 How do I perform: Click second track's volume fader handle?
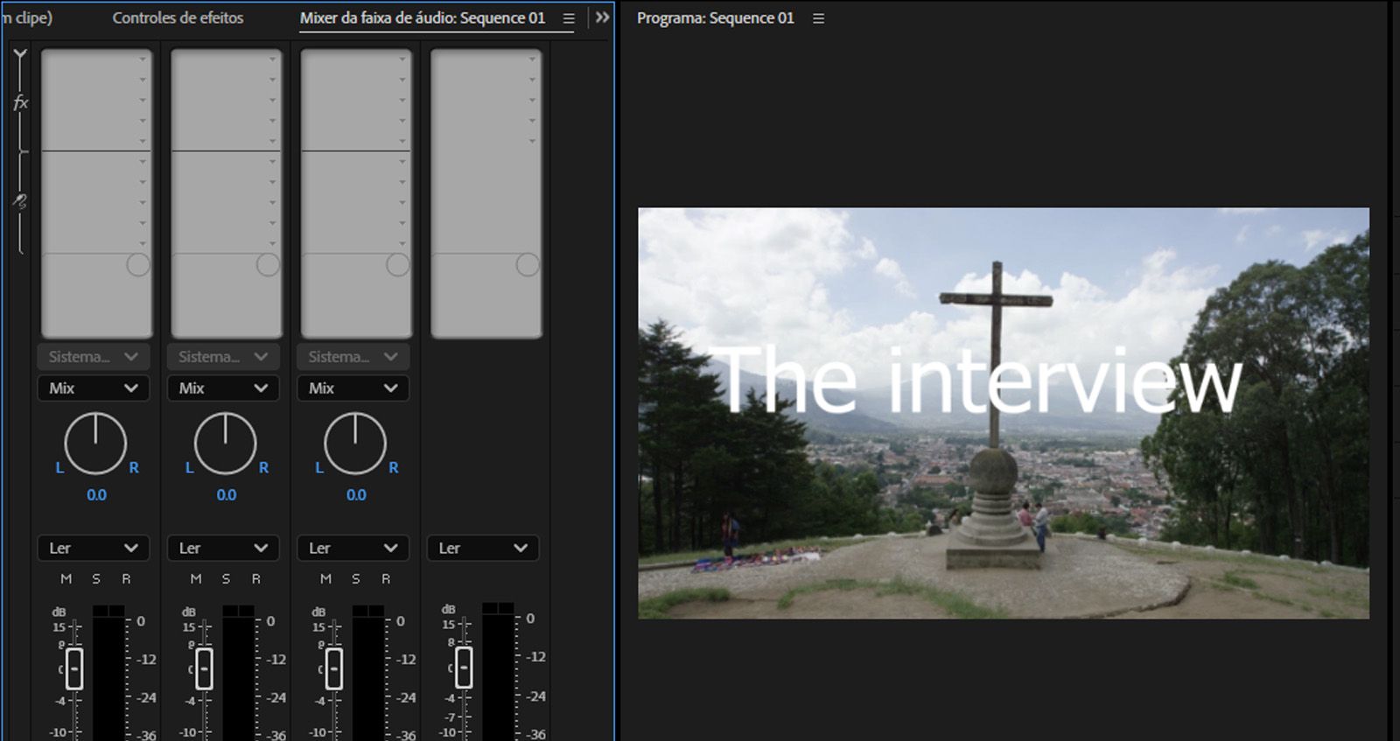(204, 669)
